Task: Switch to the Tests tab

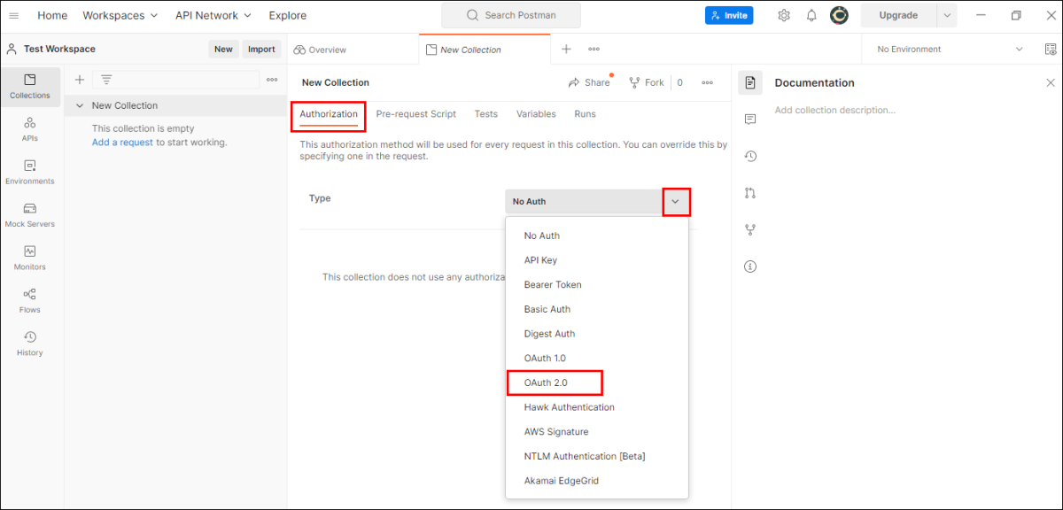Action: click(x=486, y=114)
